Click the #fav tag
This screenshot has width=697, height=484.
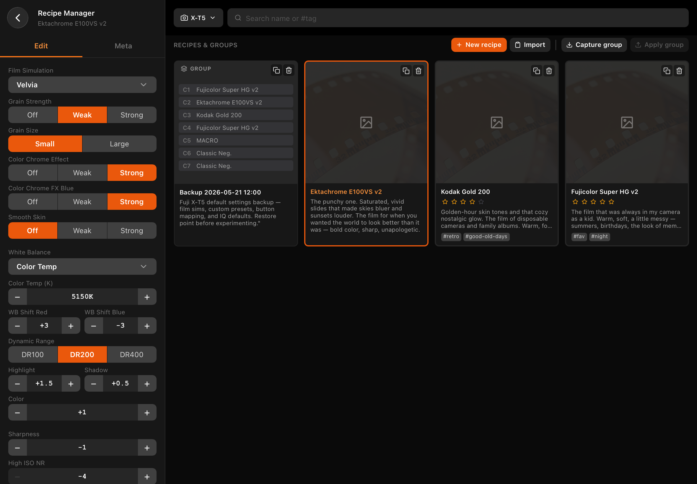coord(579,237)
